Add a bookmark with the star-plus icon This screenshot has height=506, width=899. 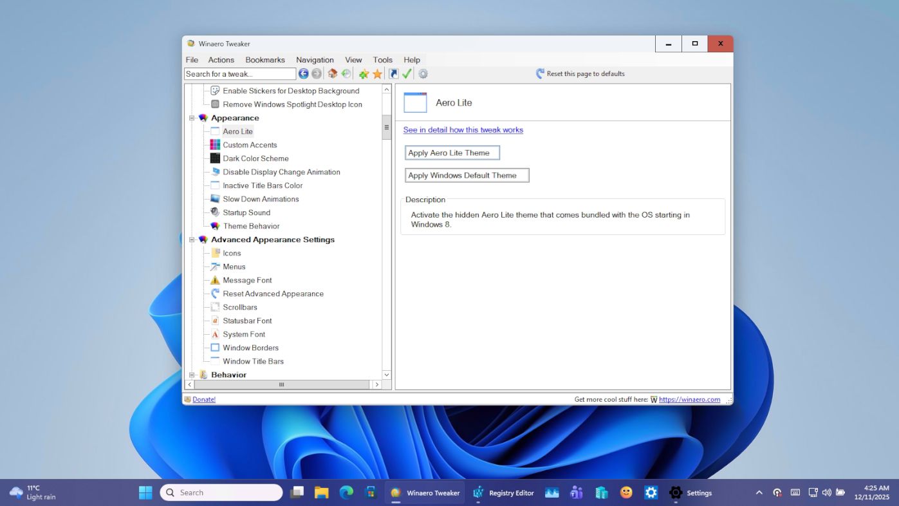point(364,73)
